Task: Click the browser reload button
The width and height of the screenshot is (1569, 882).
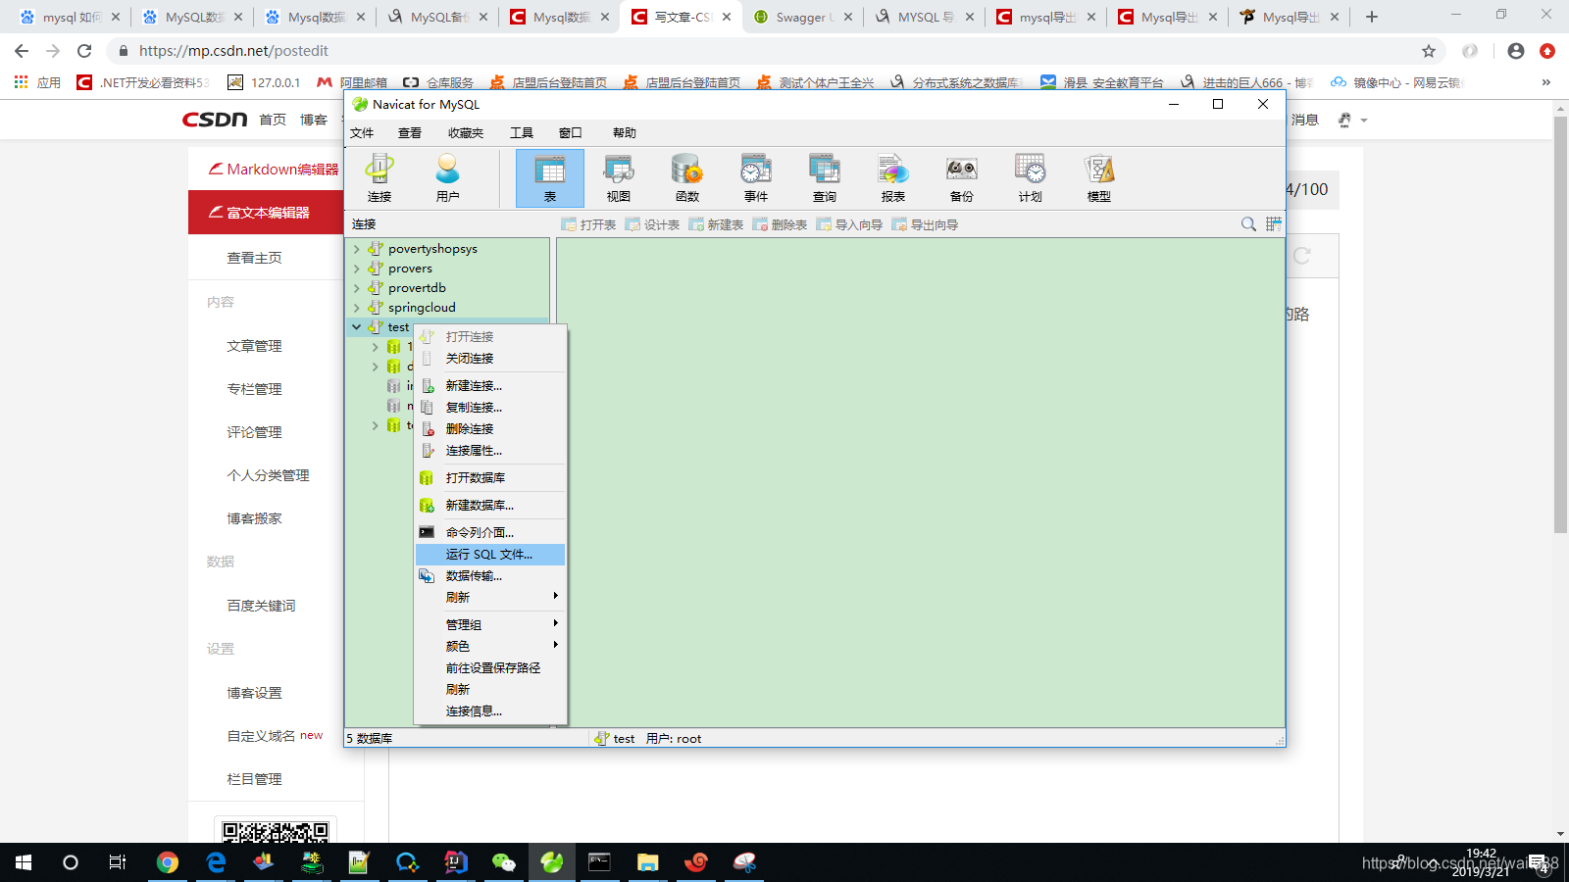Action: pos(84,51)
